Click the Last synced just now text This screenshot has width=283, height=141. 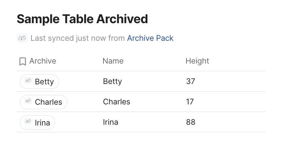tap(77, 38)
